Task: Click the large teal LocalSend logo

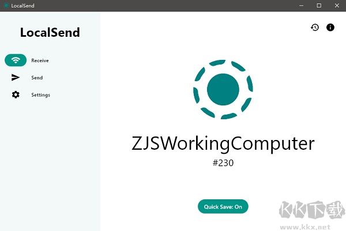Action: coord(223,89)
